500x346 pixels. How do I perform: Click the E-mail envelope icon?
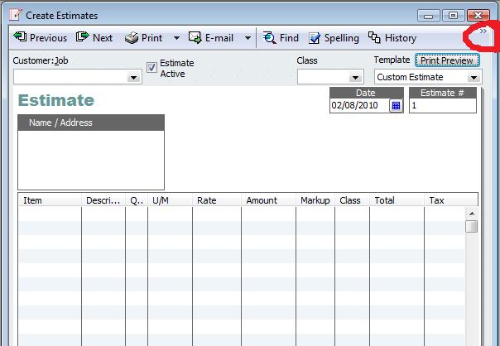[x=195, y=37]
